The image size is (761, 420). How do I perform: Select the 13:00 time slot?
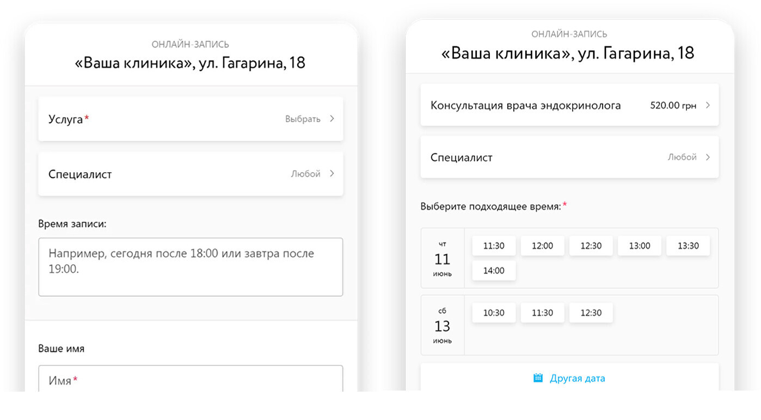(640, 246)
